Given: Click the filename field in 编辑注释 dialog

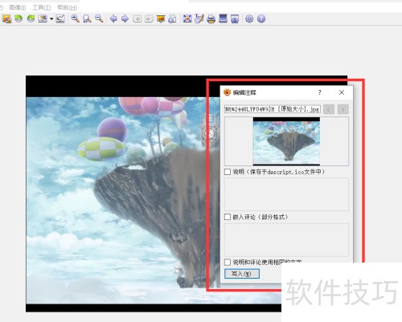Looking at the screenshot, I should click(x=273, y=109).
